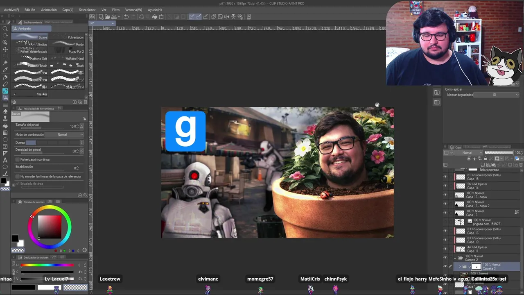Select the Text tool
The height and width of the screenshot is (295, 524).
click(5, 160)
